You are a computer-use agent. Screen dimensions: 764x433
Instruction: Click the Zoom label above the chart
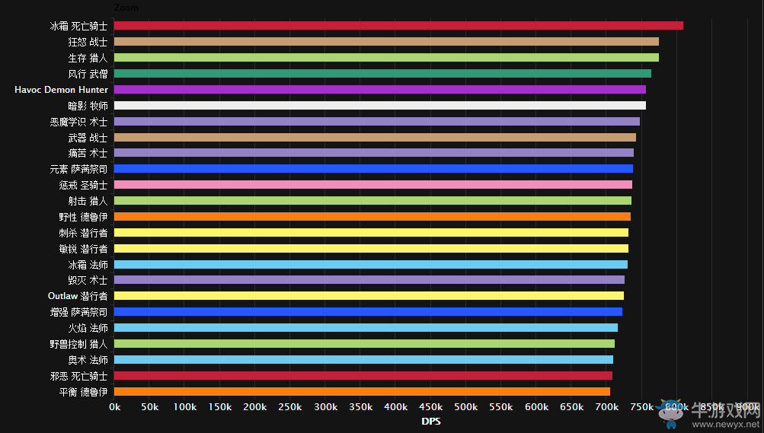(x=126, y=7)
